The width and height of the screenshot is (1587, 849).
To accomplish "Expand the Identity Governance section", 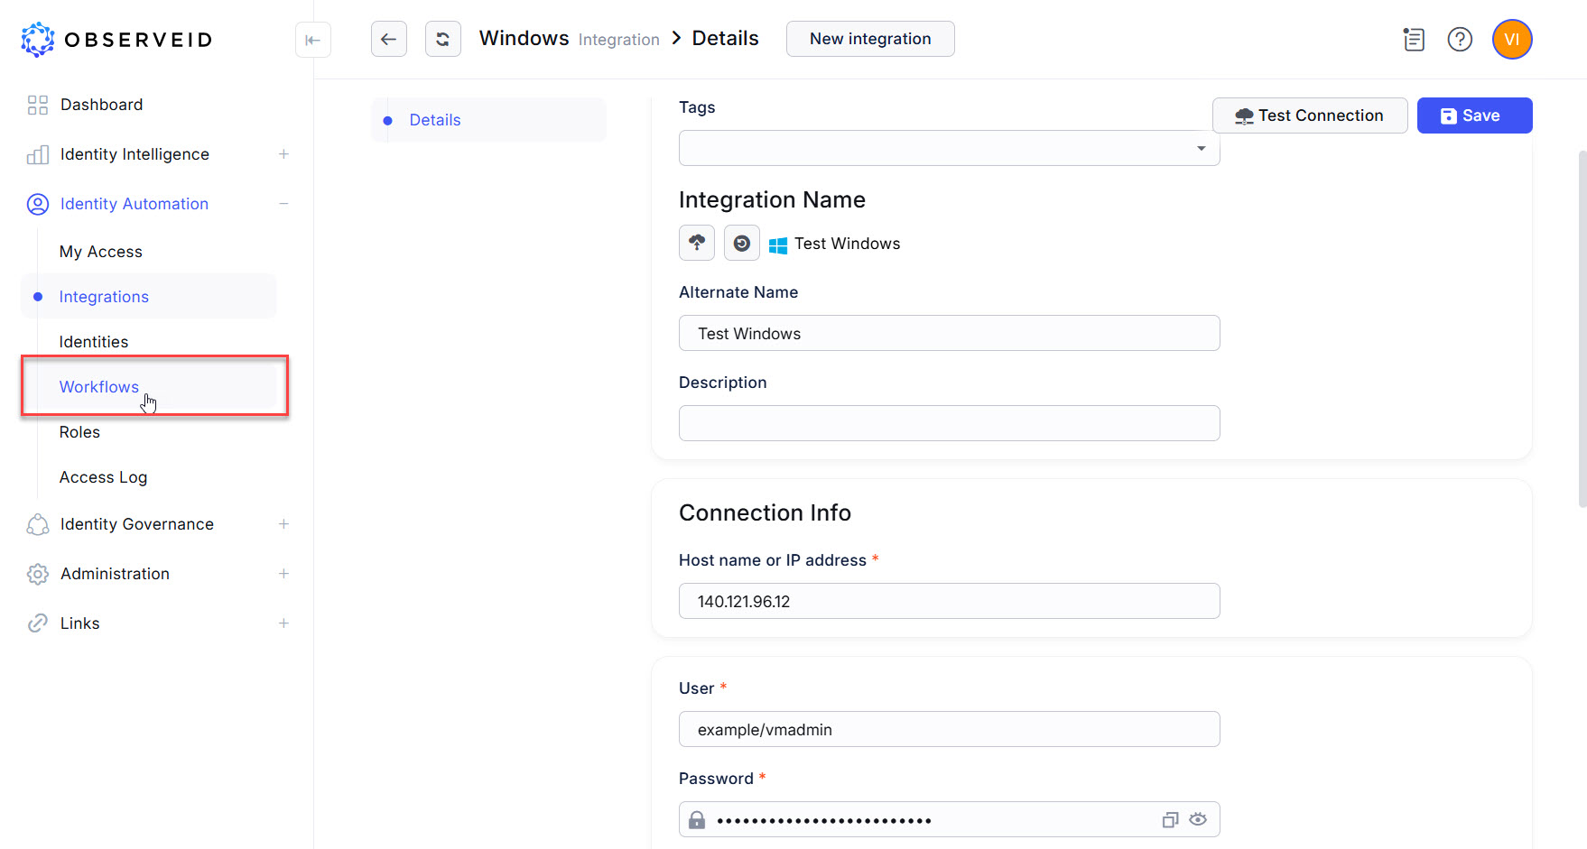I will tap(283, 523).
